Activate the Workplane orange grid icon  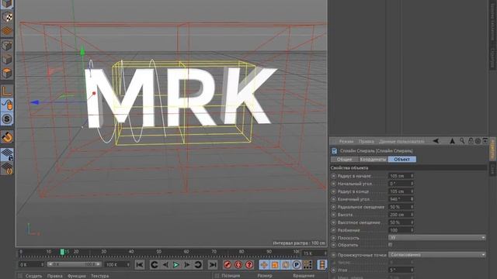[7, 31]
